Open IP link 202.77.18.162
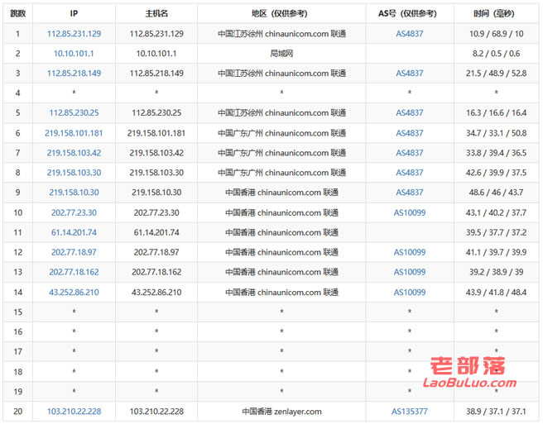The height and width of the screenshot is (424, 543). [x=74, y=271]
